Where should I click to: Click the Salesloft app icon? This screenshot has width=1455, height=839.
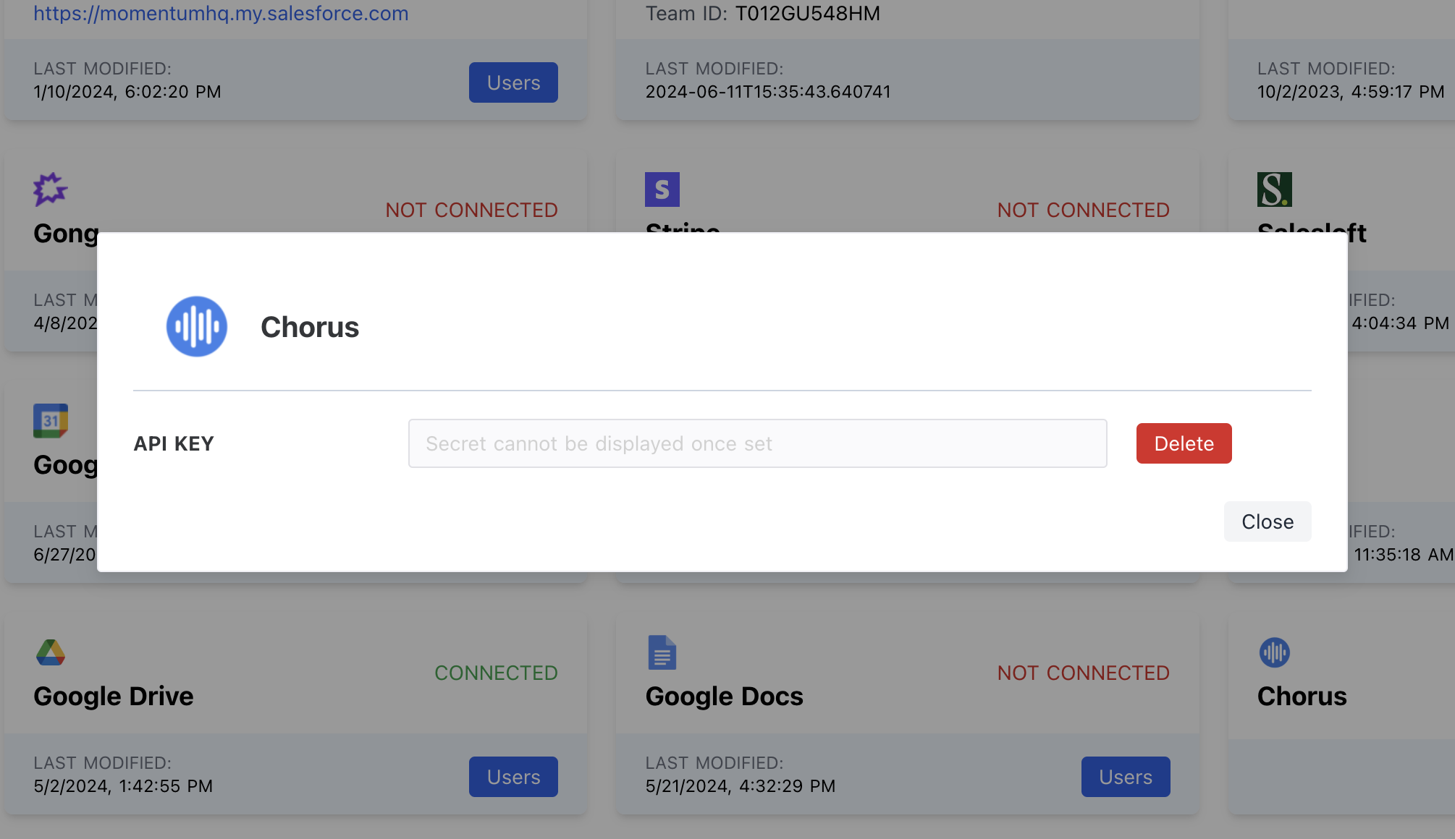[x=1274, y=190]
